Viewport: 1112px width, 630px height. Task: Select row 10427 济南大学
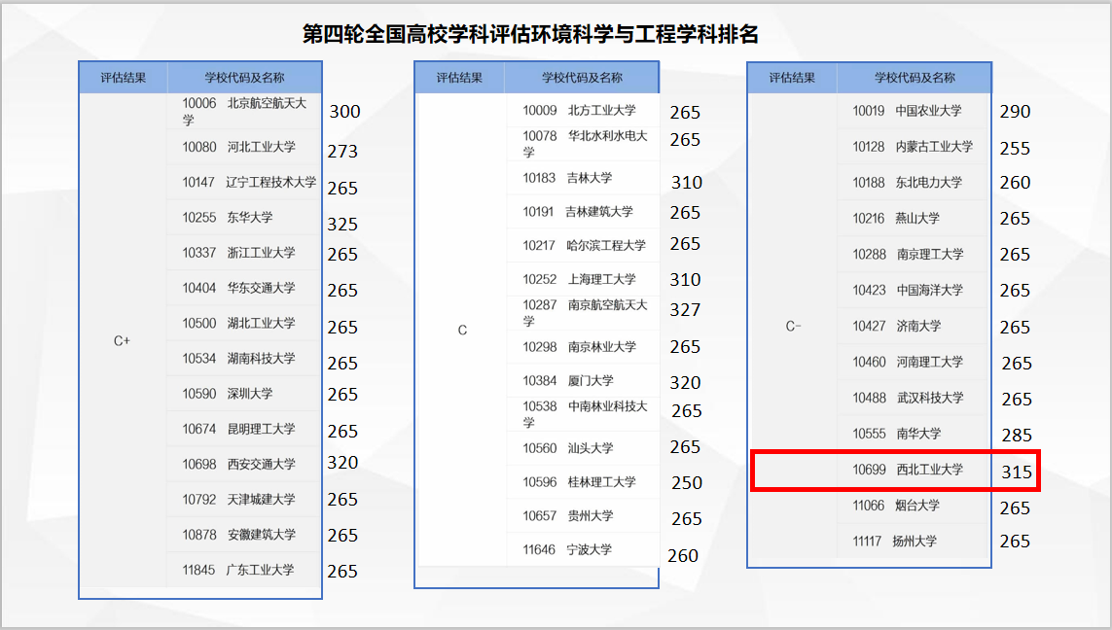pos(914,327)
